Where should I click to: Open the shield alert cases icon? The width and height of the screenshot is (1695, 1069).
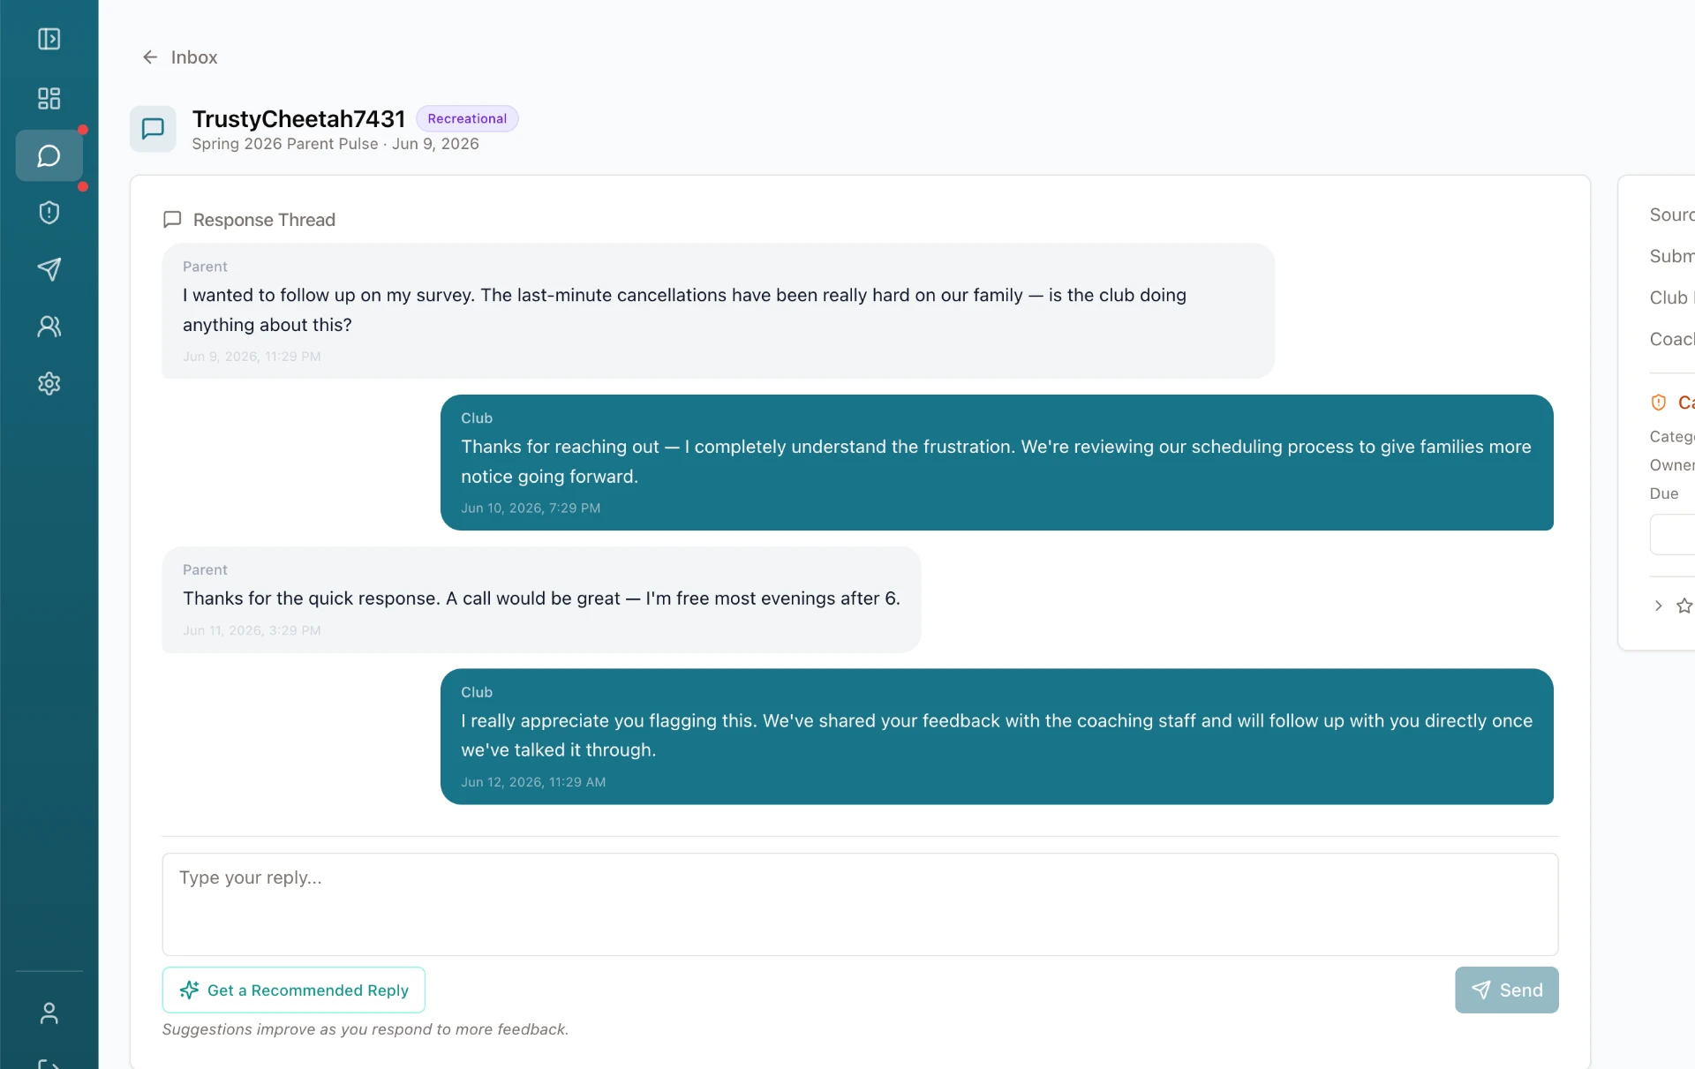[49, 213]
